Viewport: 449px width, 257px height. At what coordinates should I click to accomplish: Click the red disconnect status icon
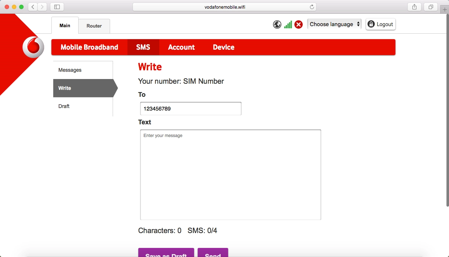[x=298, y=24]
